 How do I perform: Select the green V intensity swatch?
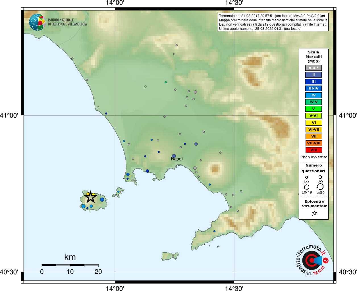pyautogui.click(x=314, y=109)
